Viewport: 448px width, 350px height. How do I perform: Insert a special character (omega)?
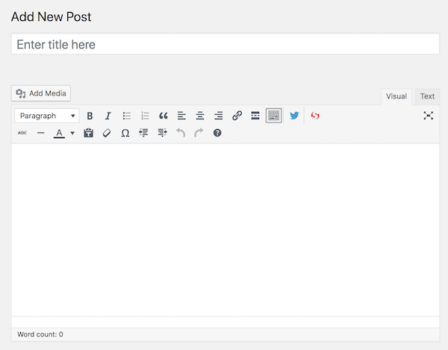click(x=125, y=133)
